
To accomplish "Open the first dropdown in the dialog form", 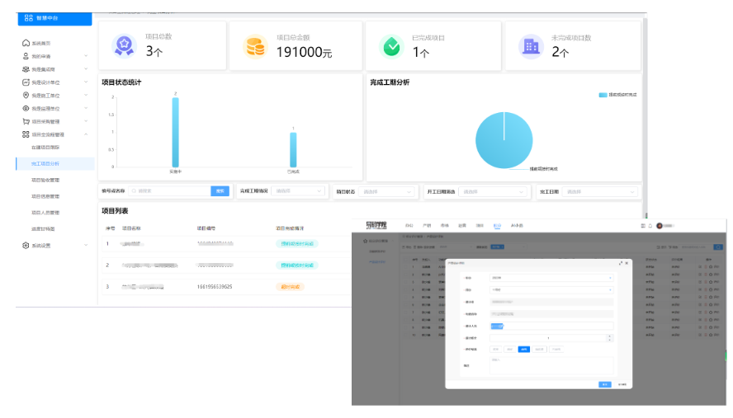I will point(551,278).
